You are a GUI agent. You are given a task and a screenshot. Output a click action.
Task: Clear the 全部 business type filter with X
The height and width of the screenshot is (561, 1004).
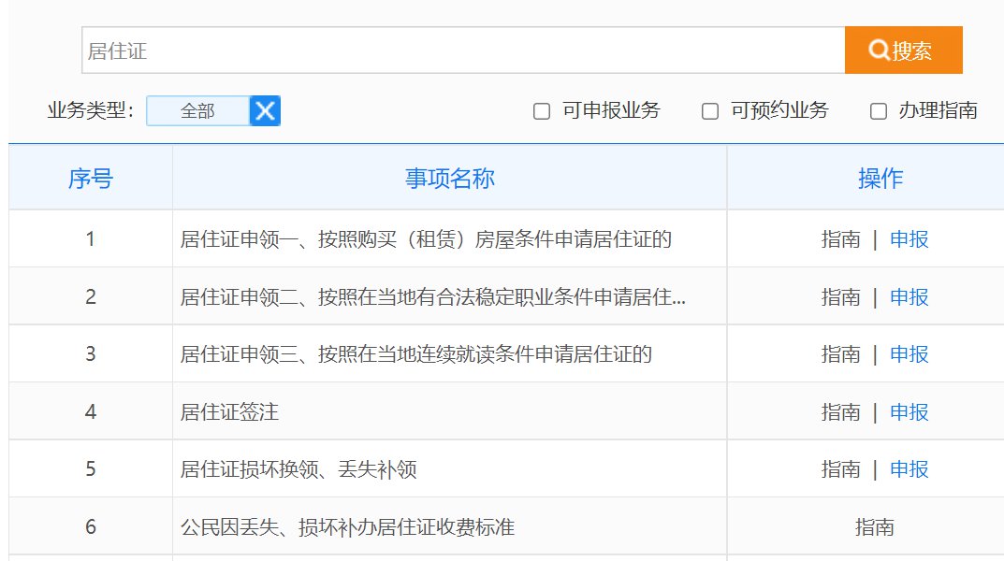266,111
